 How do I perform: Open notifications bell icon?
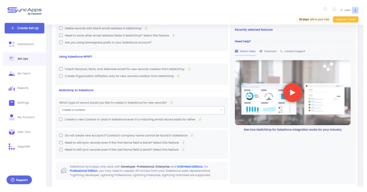coord(334,9)
